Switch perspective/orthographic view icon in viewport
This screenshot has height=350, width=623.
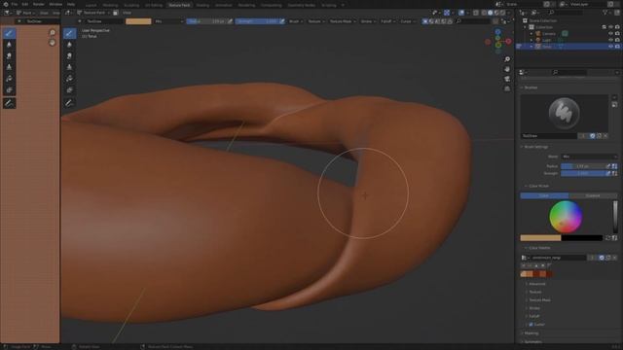(x=507, y=88)
